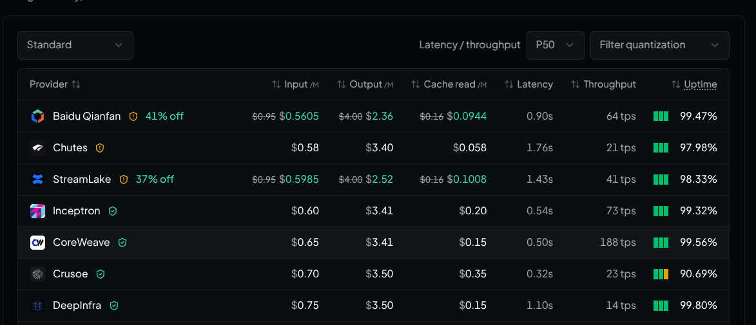The width and height of the screenshot is (756, 325).
Task: Click the green verified shield next to DeepInfra
Action: pos(114,305)
